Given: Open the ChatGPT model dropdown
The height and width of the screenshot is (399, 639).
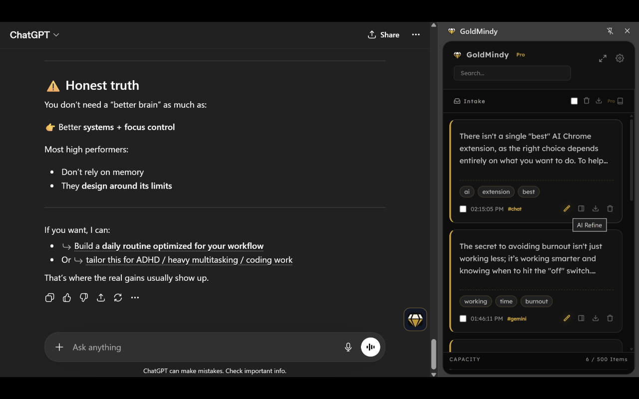Looking at the screenshot, I should tap(34, 35).
